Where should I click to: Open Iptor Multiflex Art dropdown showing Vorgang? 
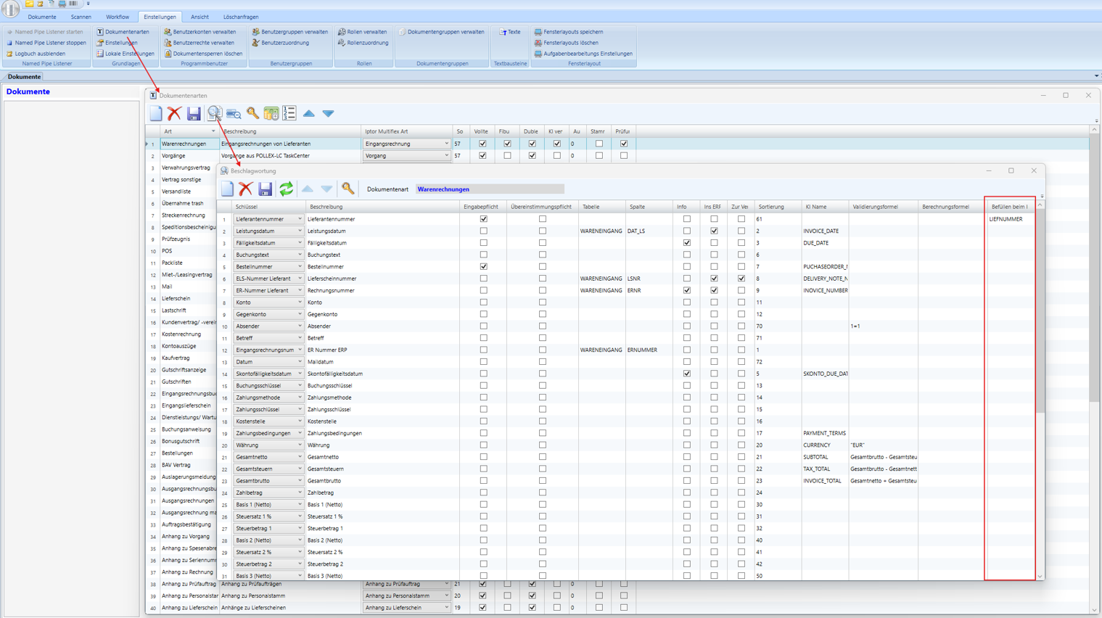point(446,155)
